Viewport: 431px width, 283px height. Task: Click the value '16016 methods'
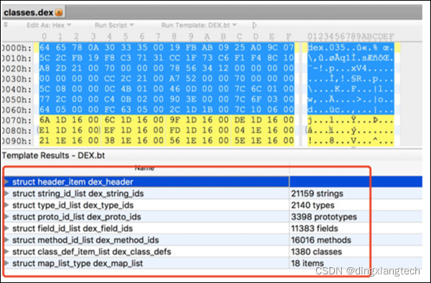click(321, 240)
